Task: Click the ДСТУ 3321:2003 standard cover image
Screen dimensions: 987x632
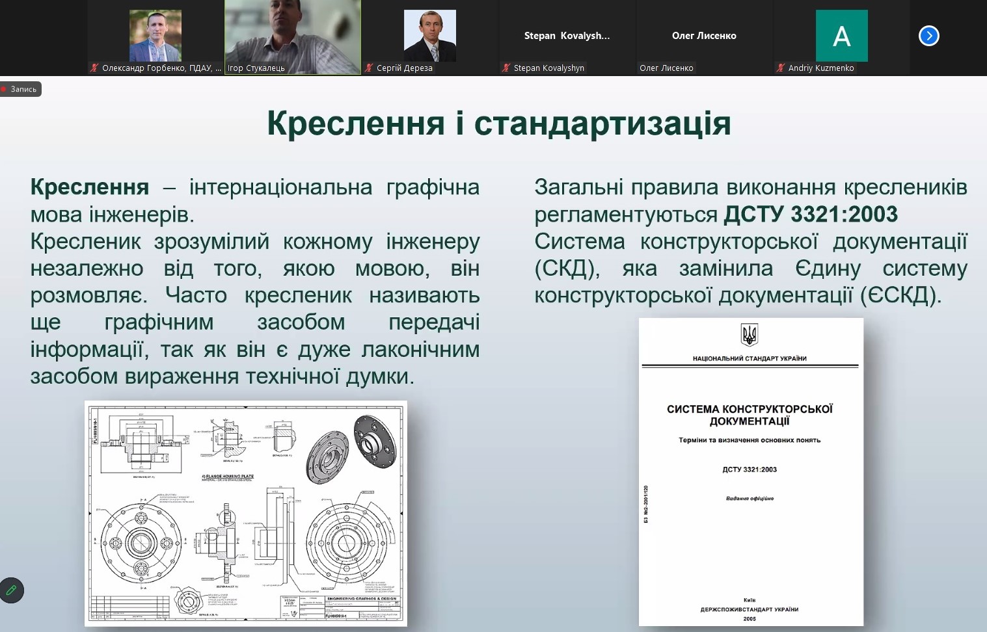Action: (x=751, y=472)
